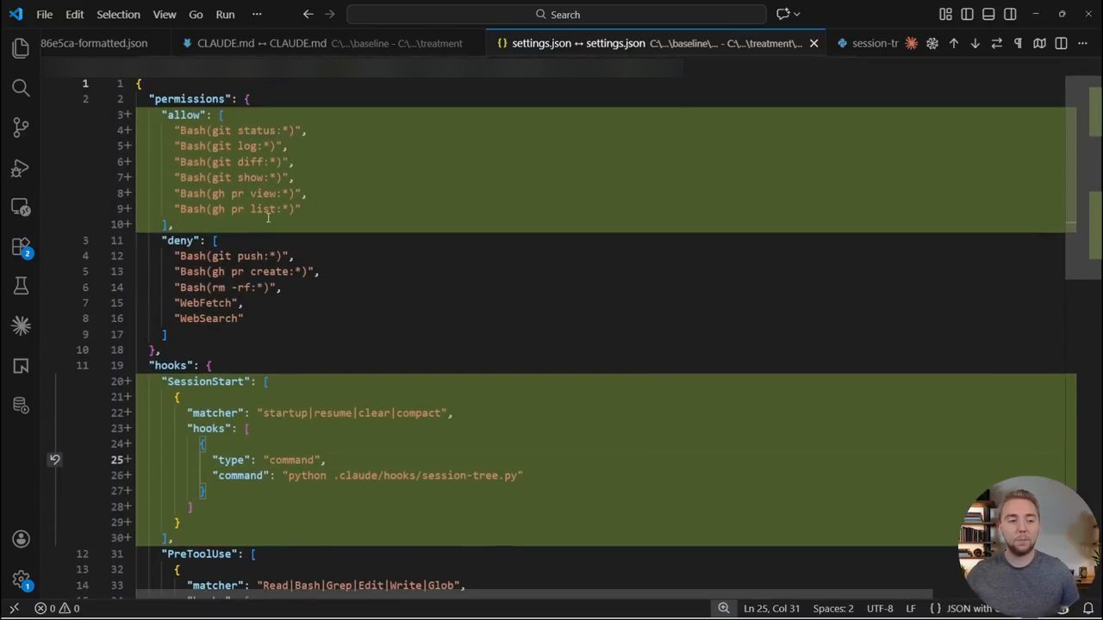Switch to 86e5ca-formatted.json tab
Image resolution: width=1103 pixels, height=620 pixels.
coord(94,43)
